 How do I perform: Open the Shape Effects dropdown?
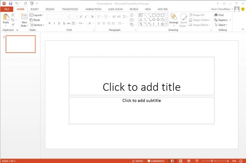(199, 25)
